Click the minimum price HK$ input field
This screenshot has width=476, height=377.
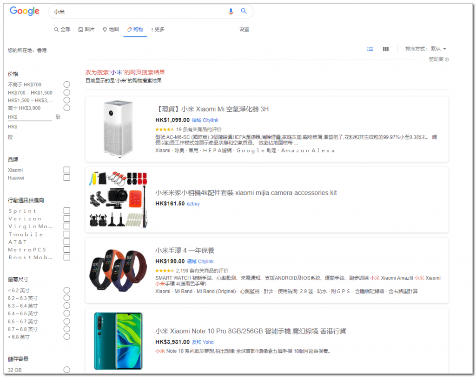[30, 117]
